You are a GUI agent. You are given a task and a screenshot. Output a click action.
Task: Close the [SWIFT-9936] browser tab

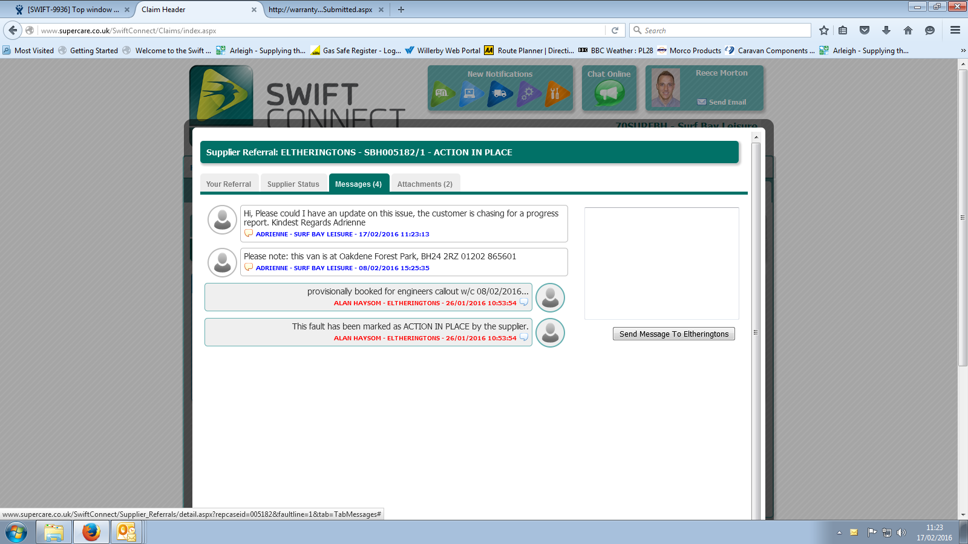127,10
